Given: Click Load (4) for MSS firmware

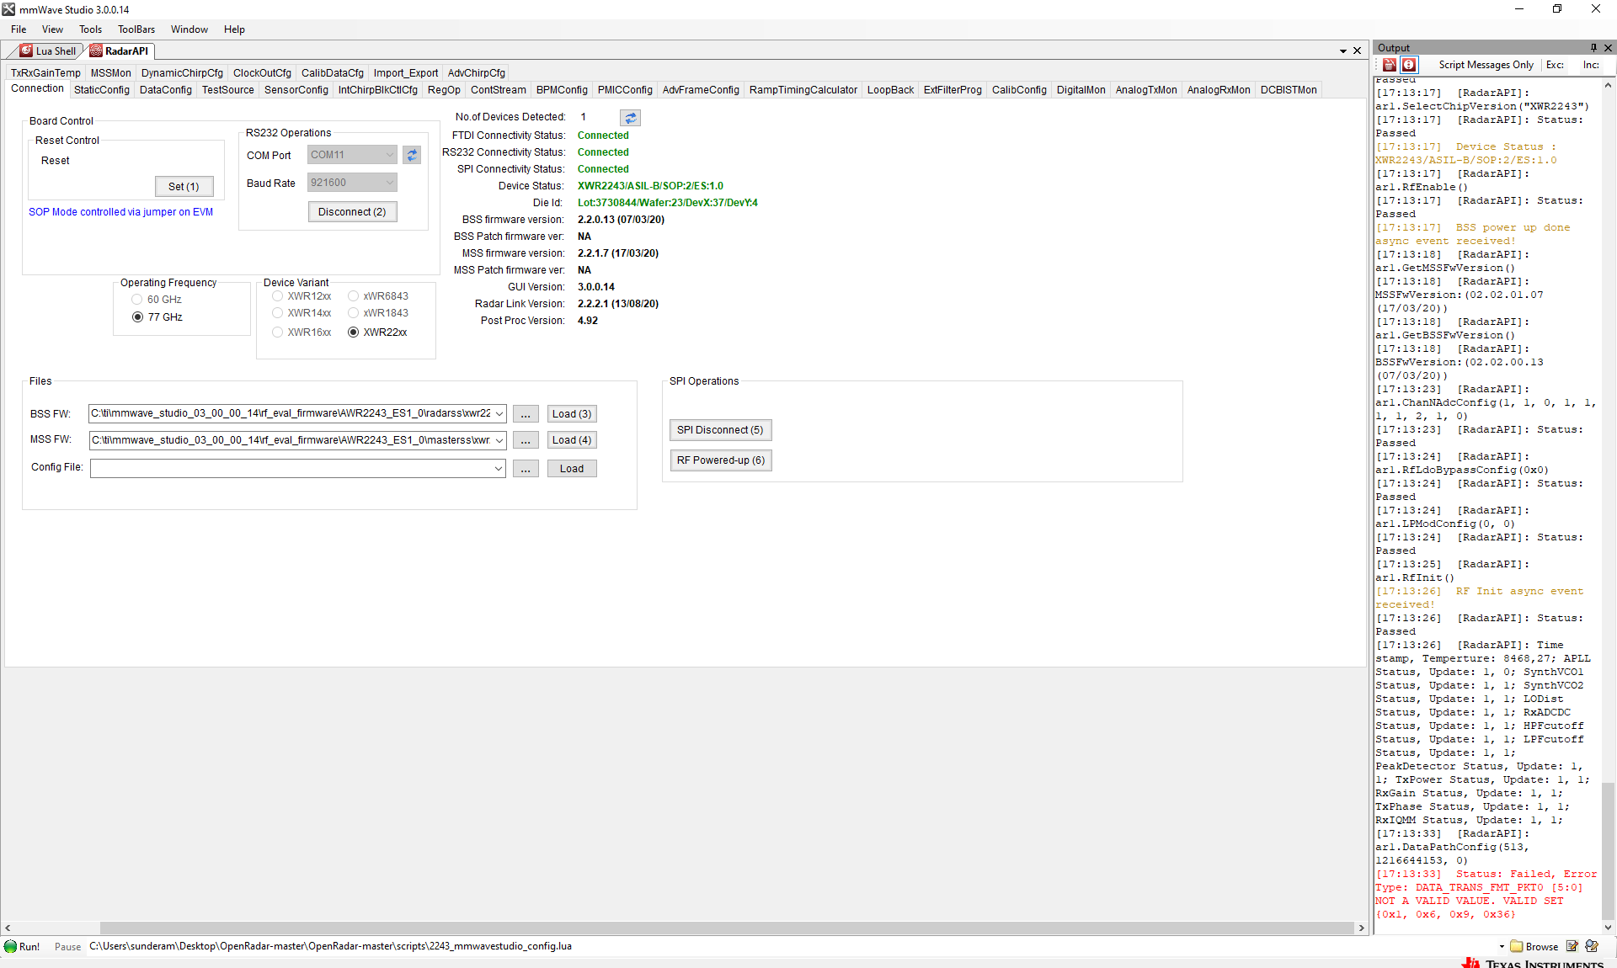Looking at the screenshot, I should [572, 440].
